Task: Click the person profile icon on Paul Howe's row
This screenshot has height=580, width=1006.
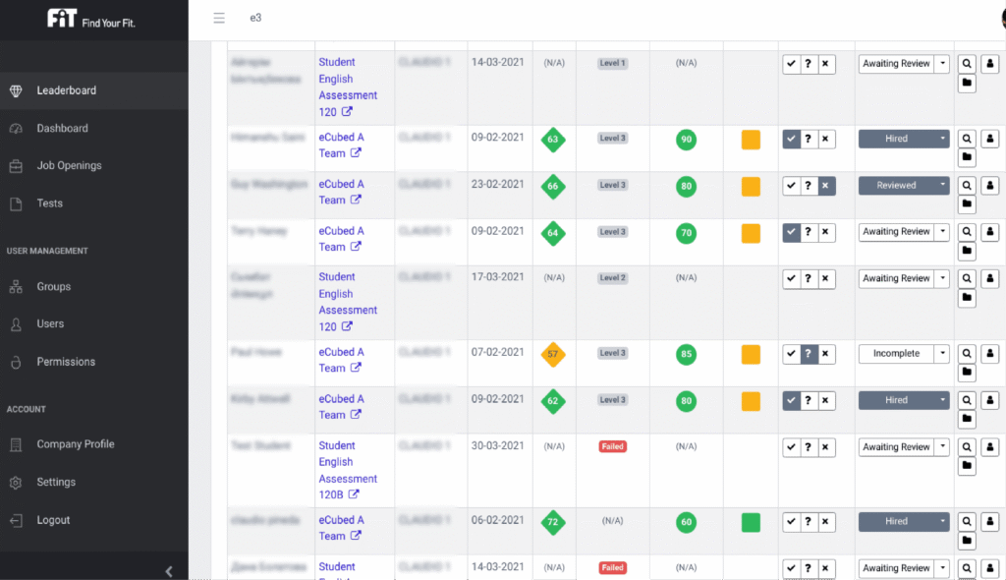Action: (989, 353)
